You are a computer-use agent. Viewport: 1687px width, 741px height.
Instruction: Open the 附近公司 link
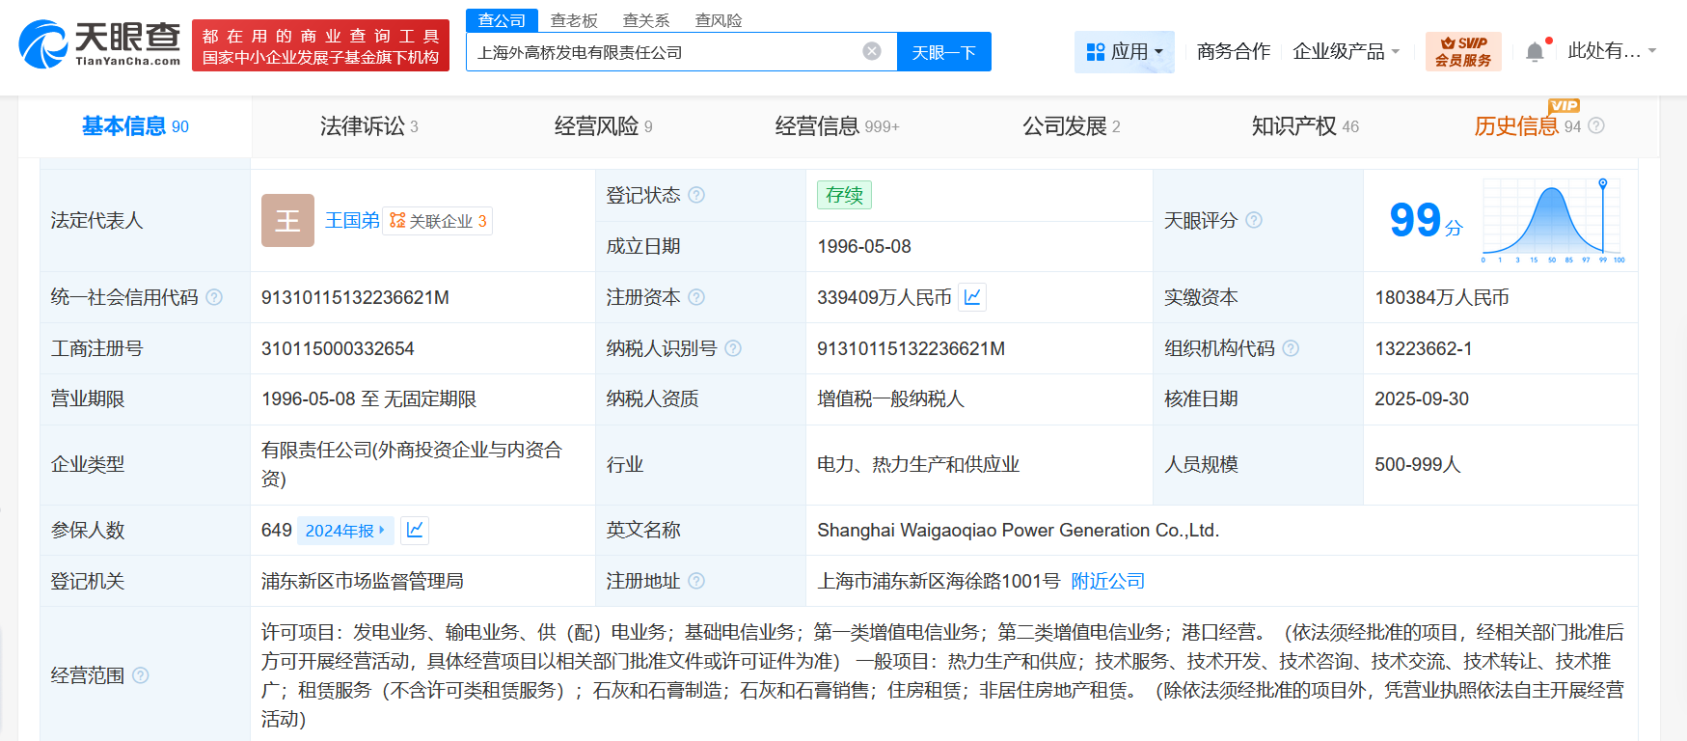(1107, 581)
